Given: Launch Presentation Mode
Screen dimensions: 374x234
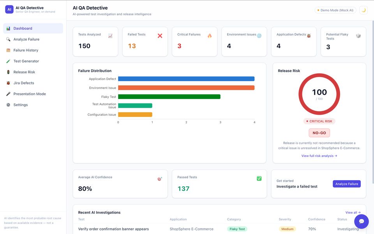Looking at the screenshot, I should pos(33,94).
